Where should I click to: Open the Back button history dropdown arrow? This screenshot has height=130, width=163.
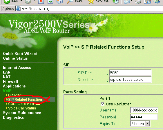click(x=21, y=1)
